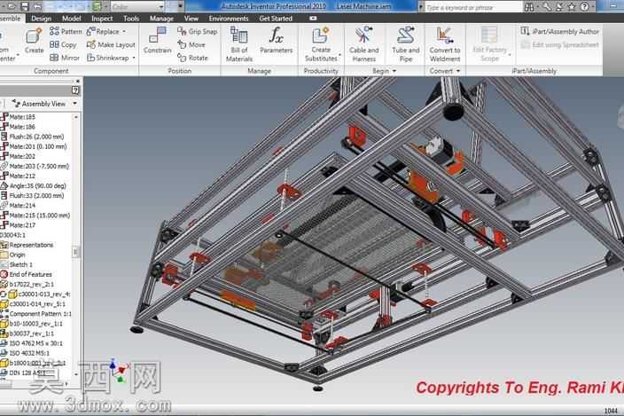
Task: Launch the Constrain tool
Action: point(158,41)
